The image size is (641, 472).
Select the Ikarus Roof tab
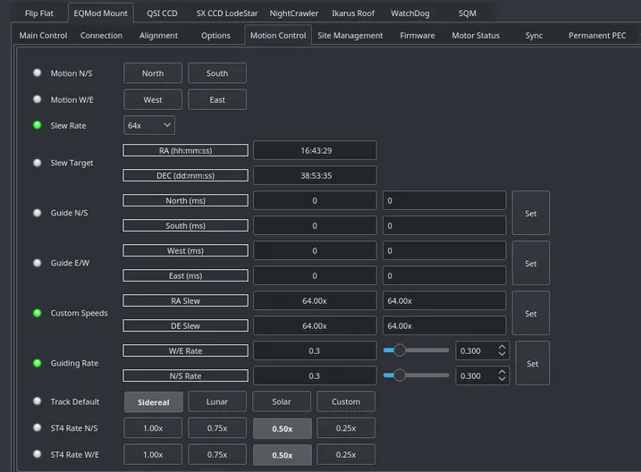coord(353,13)
